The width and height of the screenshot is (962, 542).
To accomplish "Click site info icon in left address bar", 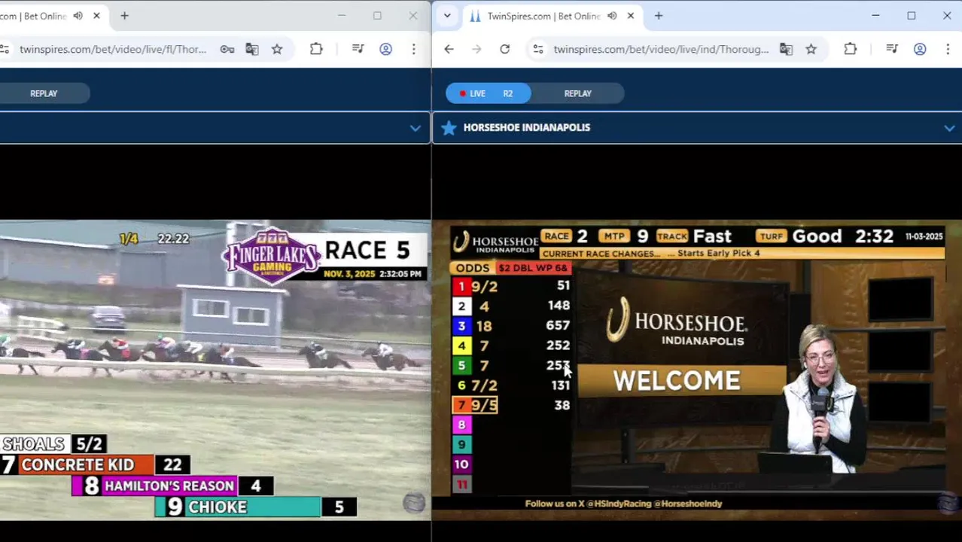I will coord(5,50).
